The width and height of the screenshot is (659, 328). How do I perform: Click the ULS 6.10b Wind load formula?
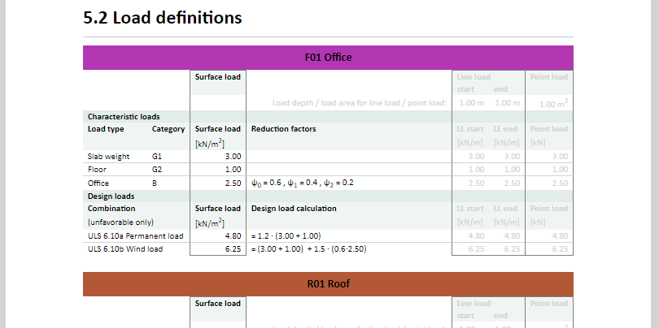point(308,249)
